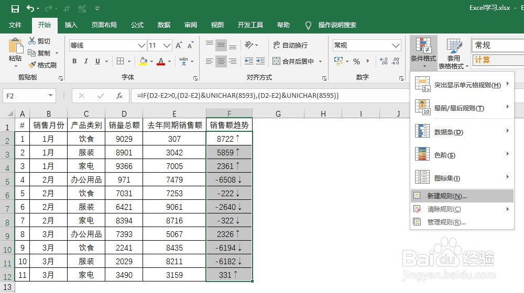The width and height of the screenshot is (524, 293).
Task: Undo the last action
Action: tap(30, 9)
